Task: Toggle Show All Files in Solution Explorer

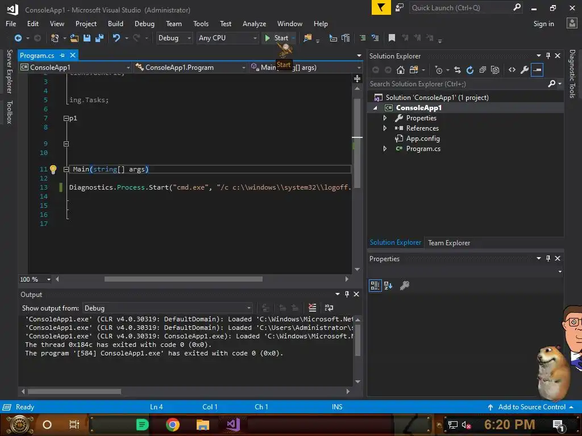Action: pos(495,70)
